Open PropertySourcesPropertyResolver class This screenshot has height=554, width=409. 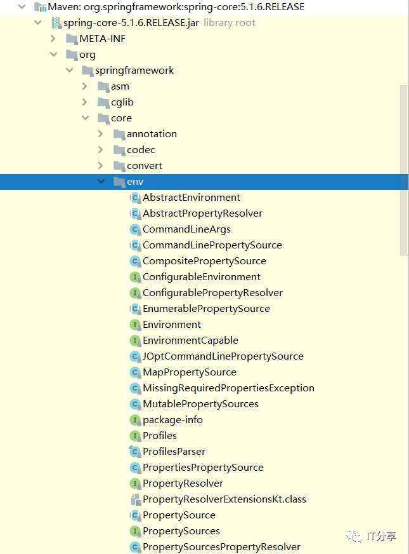coord(221,547)
